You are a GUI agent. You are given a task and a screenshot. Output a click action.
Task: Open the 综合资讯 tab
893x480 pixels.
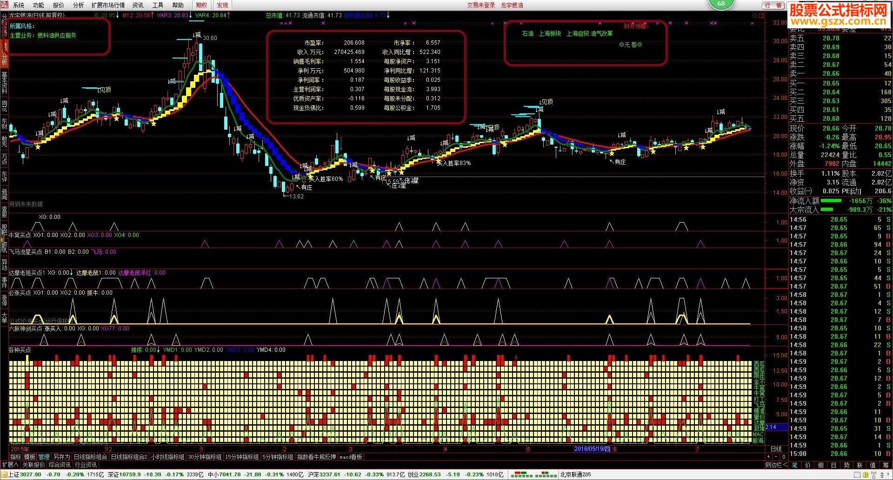click(60, 465)
